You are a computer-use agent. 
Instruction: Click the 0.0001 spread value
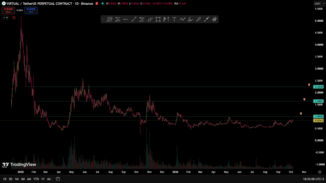[20, 10]
